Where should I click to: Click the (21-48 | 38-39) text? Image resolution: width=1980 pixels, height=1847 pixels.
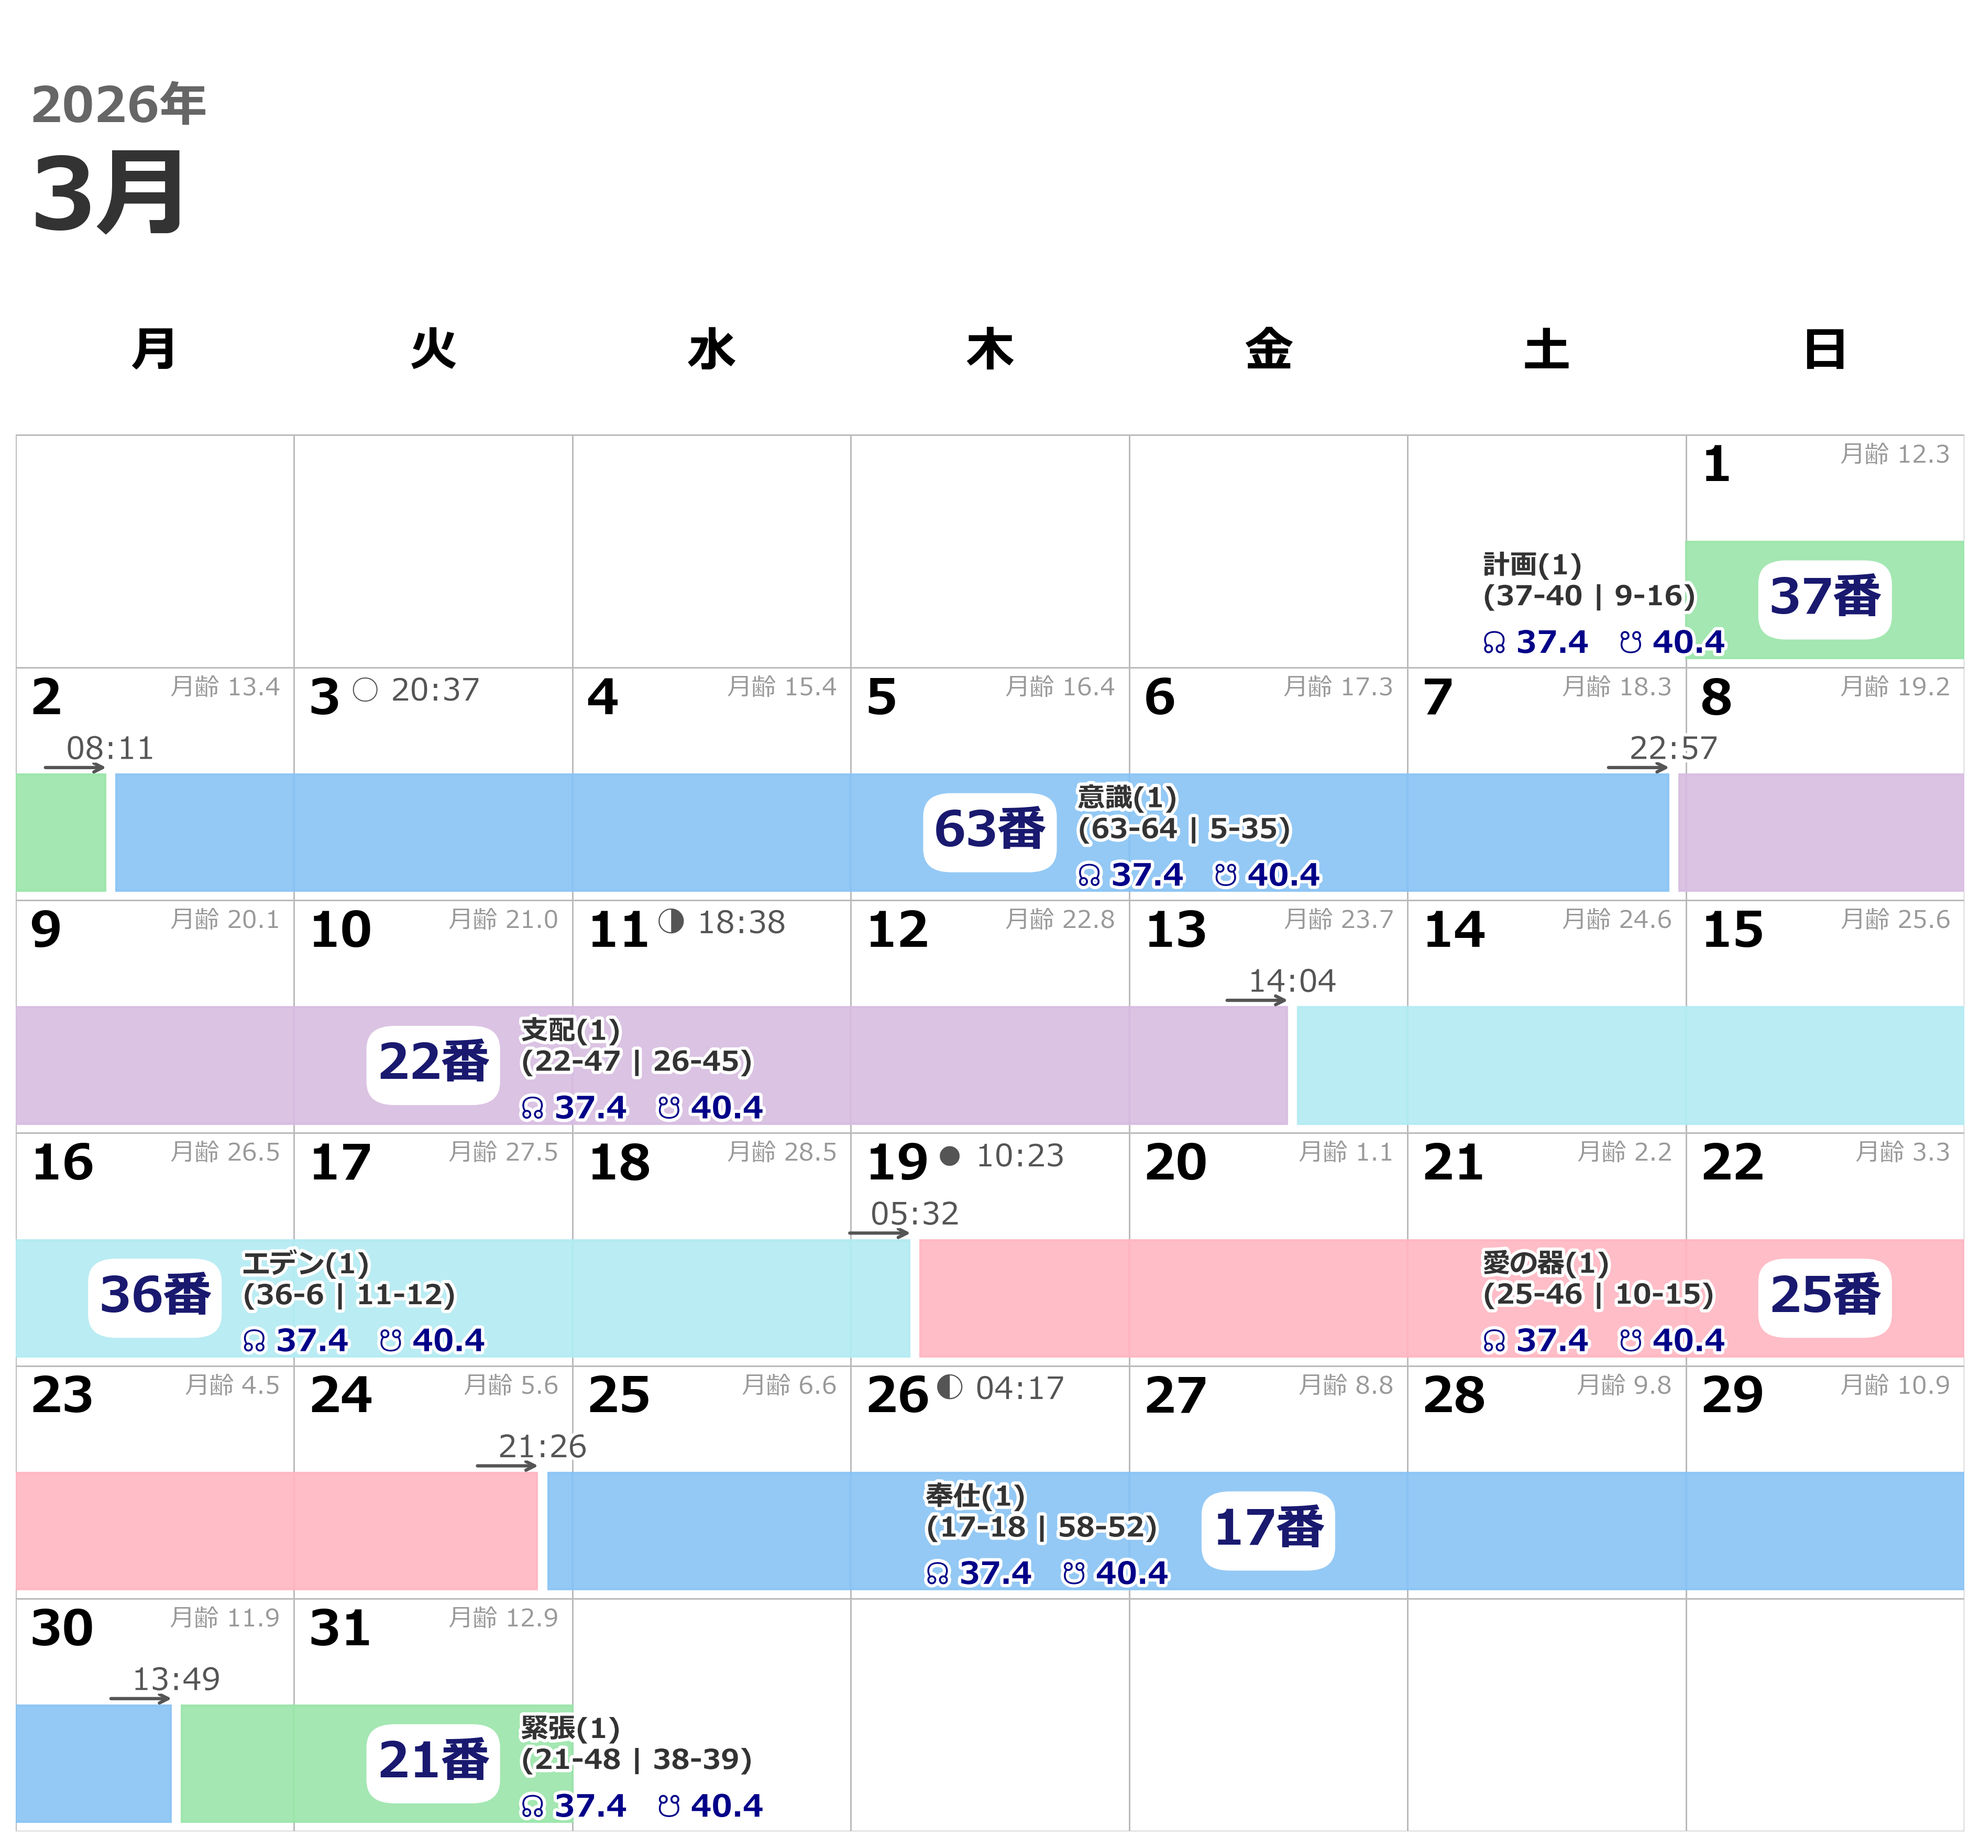pyautogui.click(x=636, y=1761)
